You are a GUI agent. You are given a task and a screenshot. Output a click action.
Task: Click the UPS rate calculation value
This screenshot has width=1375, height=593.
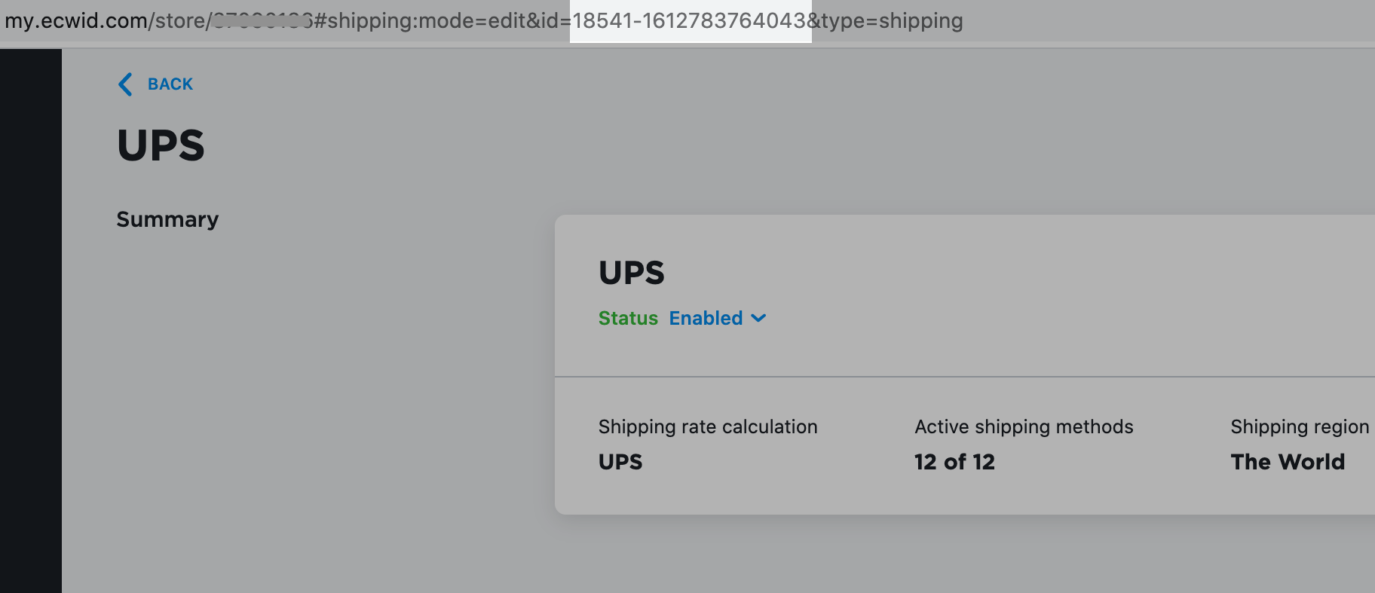coord(620,462)
